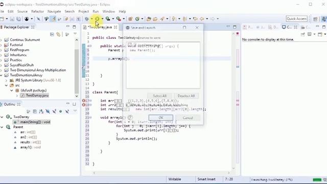Click the Coverage run icon in toolbar
327x184 pixels.
[x=108, y=19]
